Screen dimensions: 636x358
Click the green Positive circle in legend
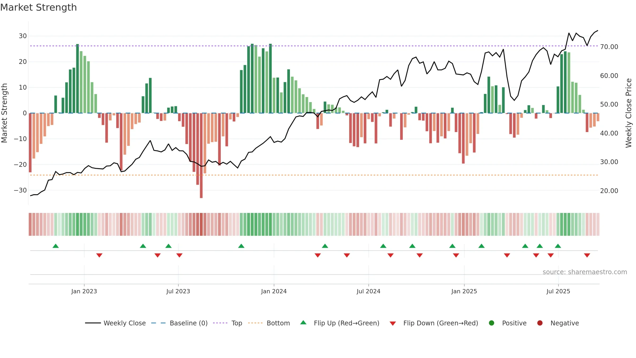[x=492, y=323]
